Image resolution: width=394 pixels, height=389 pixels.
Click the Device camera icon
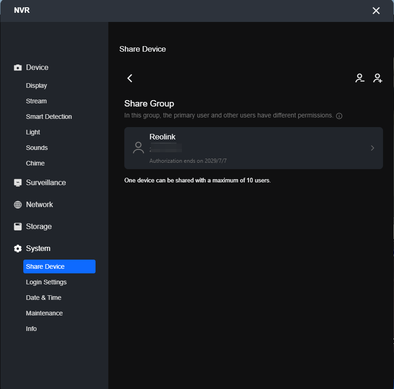(17, 68)
